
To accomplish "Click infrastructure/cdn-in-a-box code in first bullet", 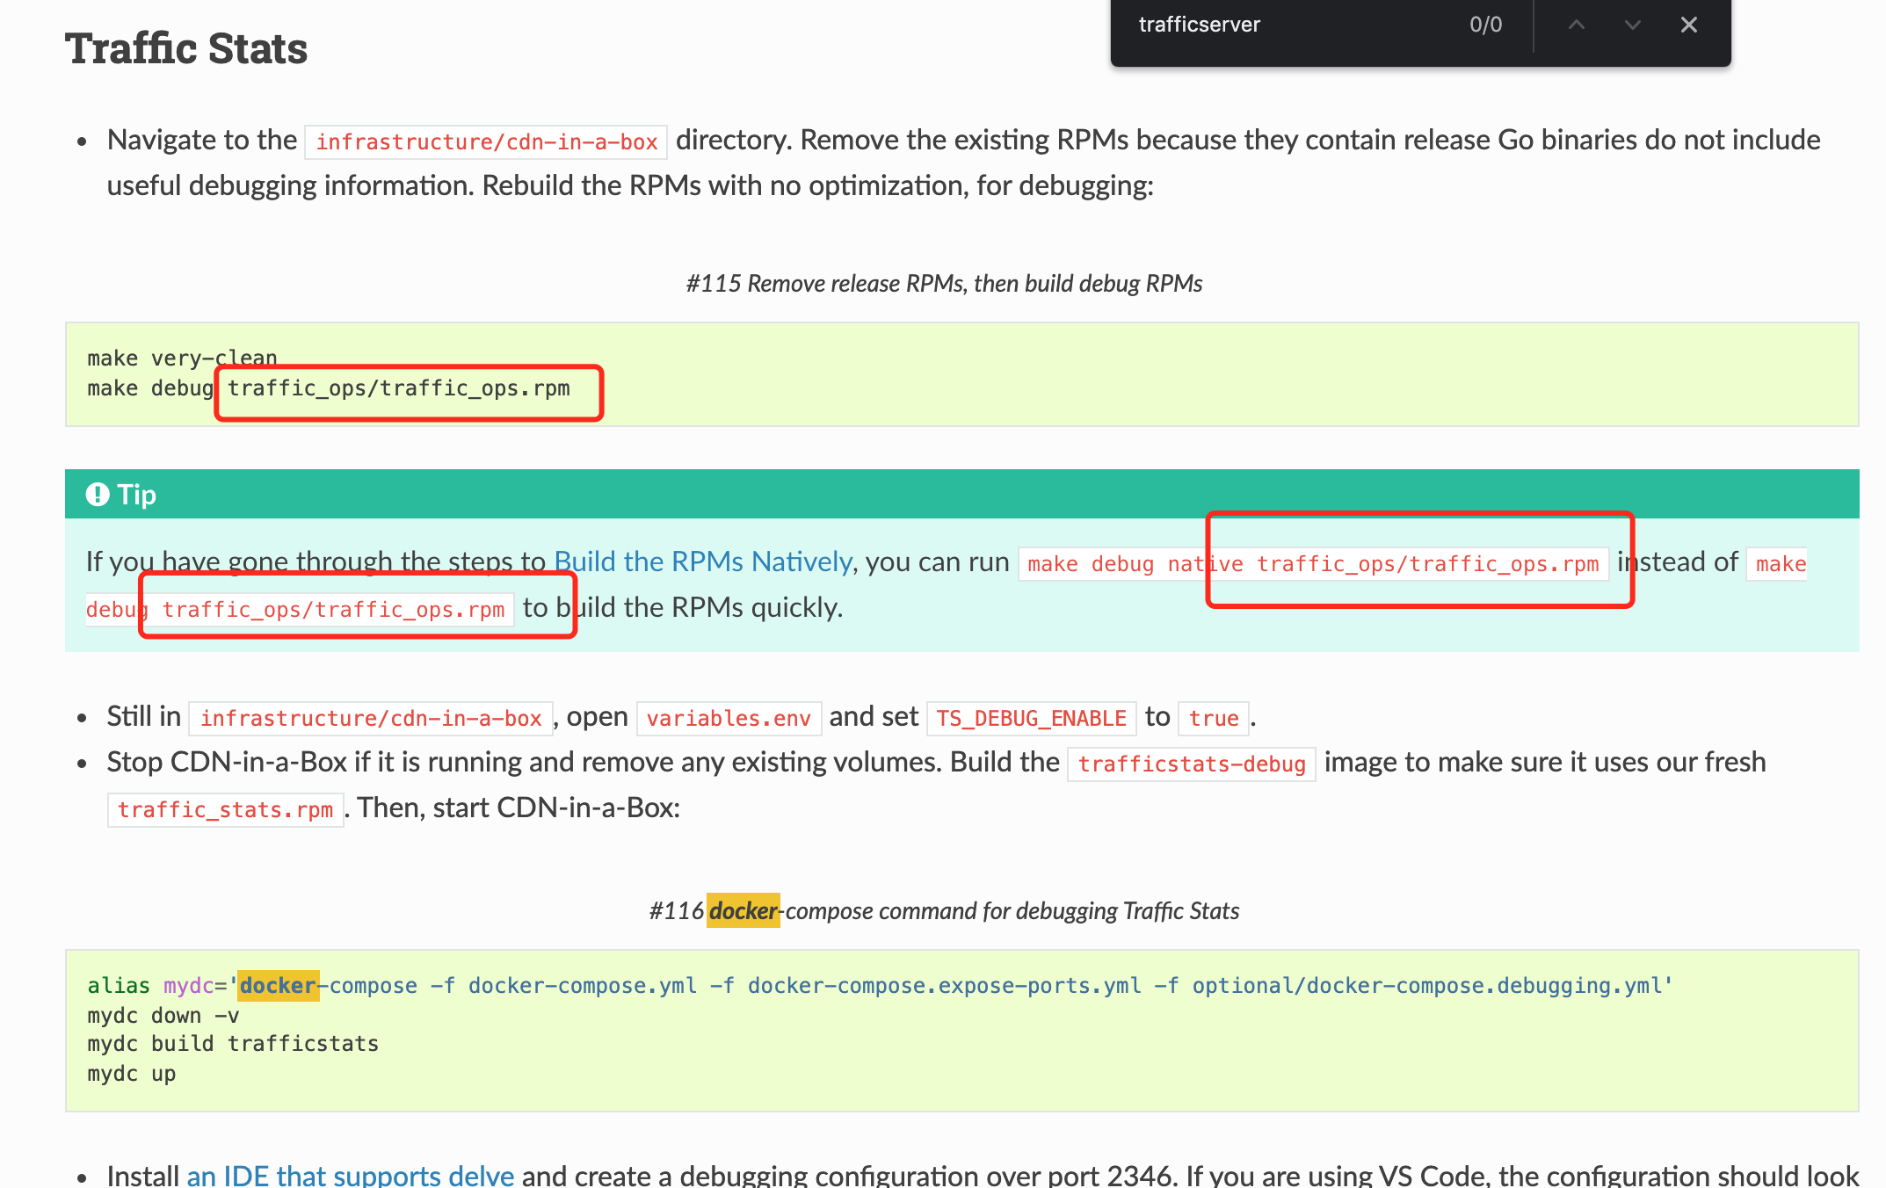I will coord(486,141).
